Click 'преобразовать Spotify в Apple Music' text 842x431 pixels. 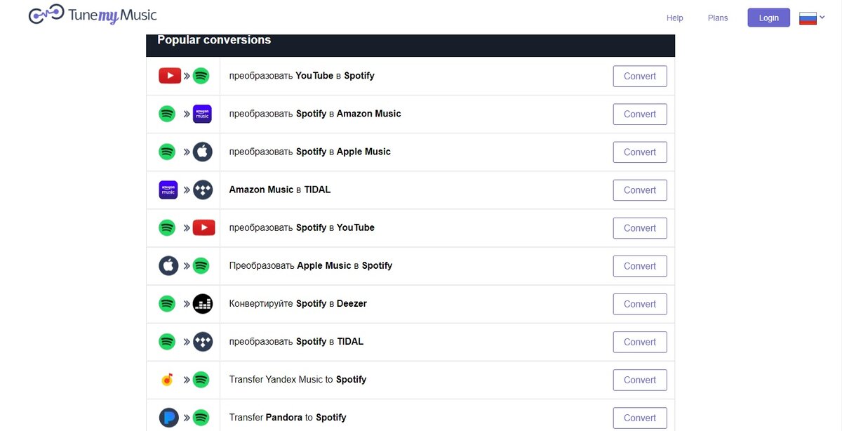310,152
